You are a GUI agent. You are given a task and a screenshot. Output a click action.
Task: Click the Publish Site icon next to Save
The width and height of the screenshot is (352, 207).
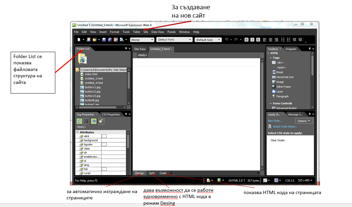coord(110,39)
